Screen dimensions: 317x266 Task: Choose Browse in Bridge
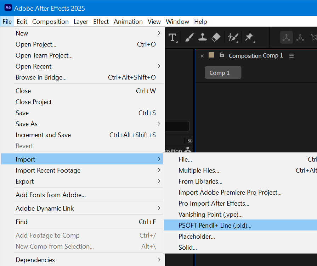[83, 77]
